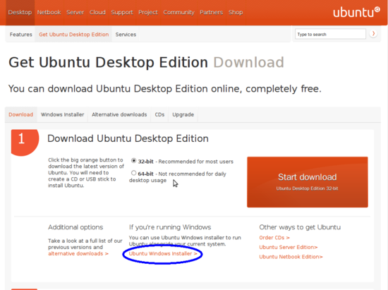Open the Ubuntu Server Edition link

pyautogui.click(x=289, y=247)
